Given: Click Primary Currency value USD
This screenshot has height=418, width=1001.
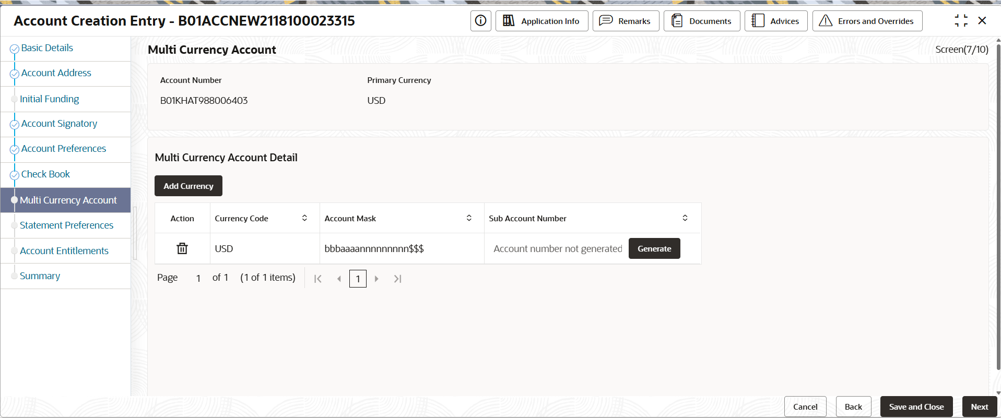Looking at the screenshot, I should [376, 101].
